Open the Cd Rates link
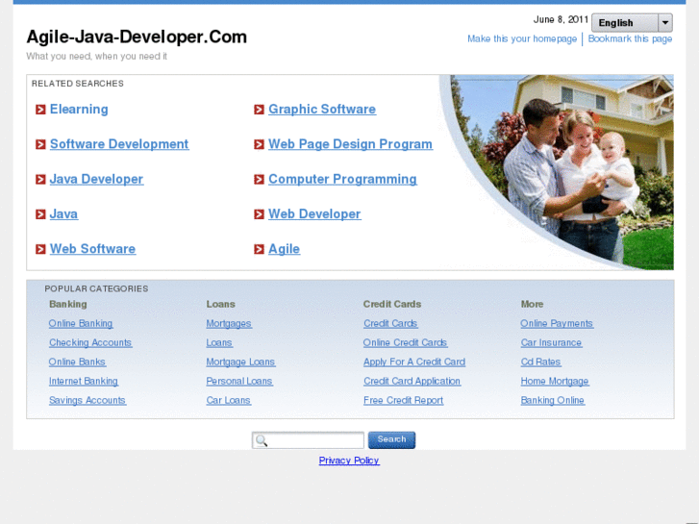699x524 pixels. click(540, 362)
